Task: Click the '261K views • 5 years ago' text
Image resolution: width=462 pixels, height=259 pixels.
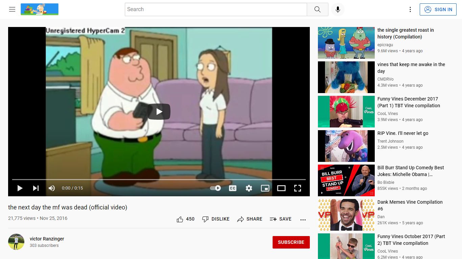Action: [x=400, y=223]
